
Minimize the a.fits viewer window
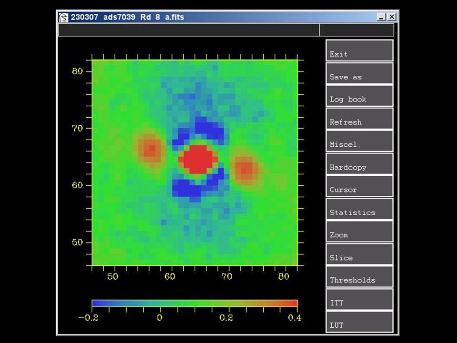[382, 17]
